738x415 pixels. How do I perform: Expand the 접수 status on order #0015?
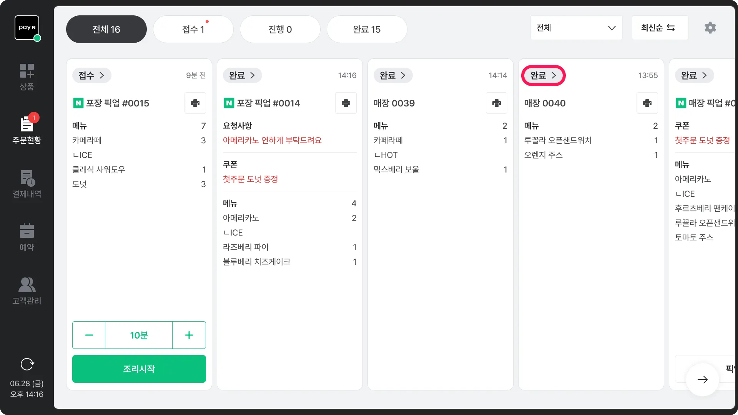click(91, 75)
